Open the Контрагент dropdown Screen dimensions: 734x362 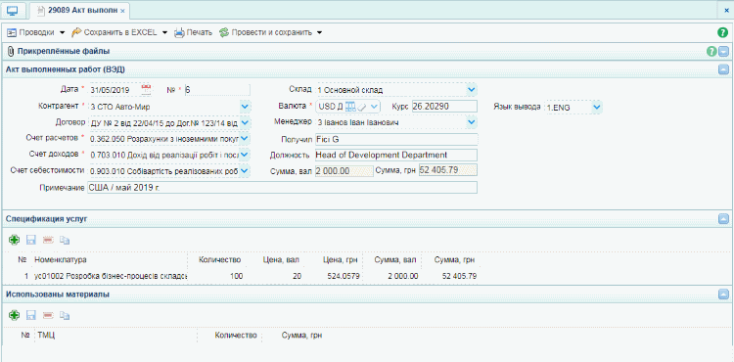(x=246, y=107)
